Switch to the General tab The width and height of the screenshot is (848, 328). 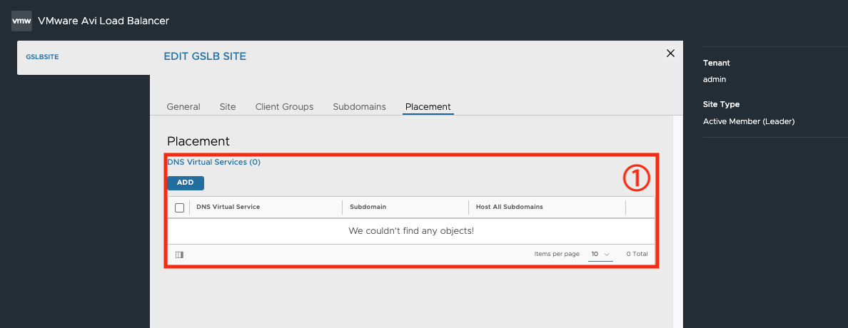183,107
